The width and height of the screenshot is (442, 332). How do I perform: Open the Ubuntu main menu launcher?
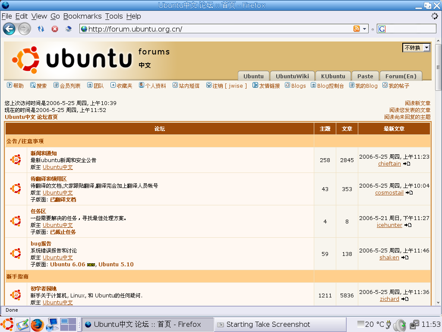pos(7,324)
